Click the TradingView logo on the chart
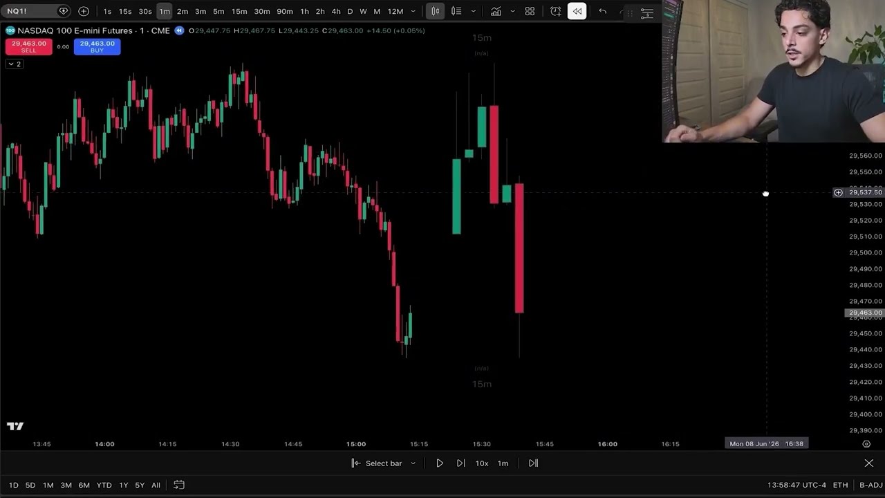 [x=15, y=426]
